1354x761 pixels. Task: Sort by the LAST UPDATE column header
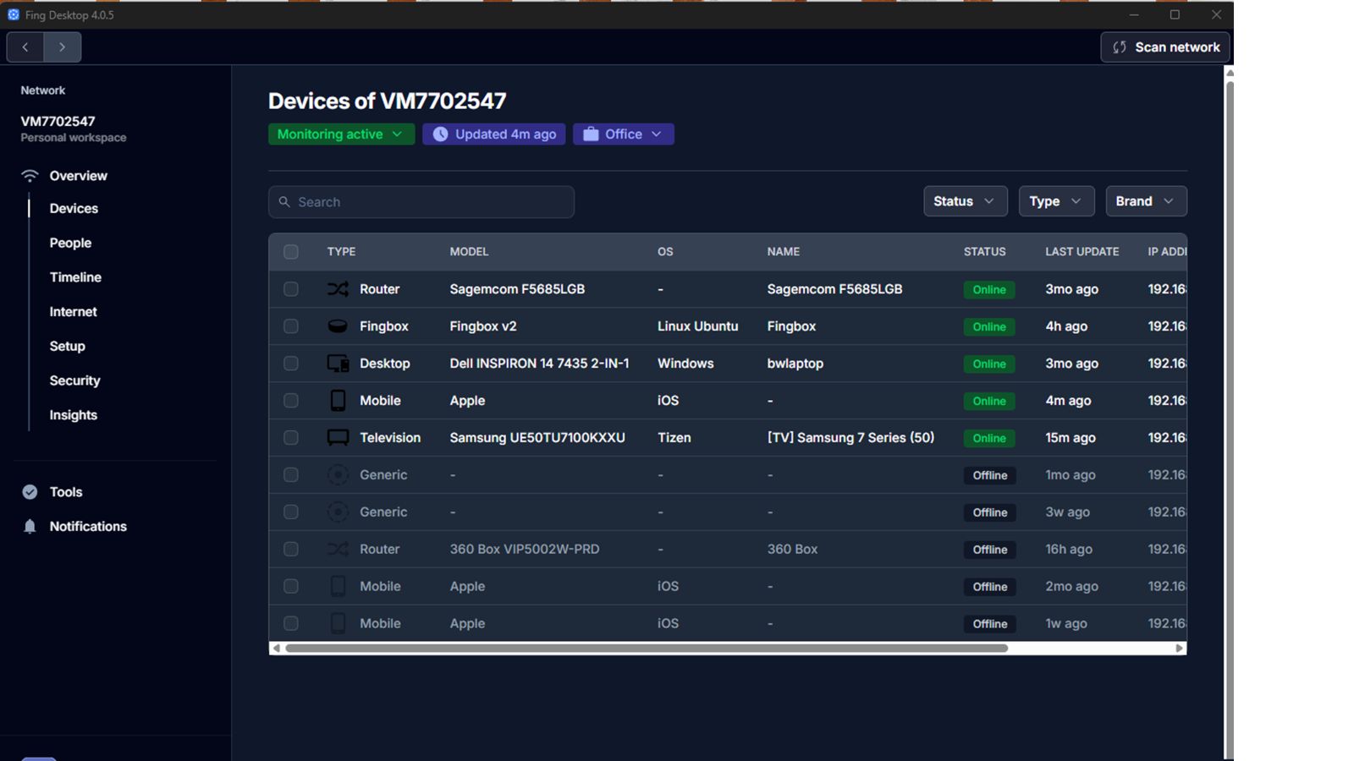pyautogui.click(x=1082, y=252)
